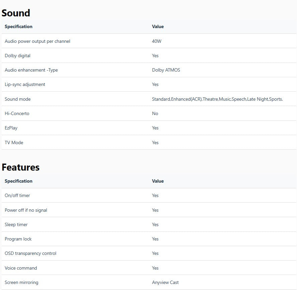Click 'Yes' value for OSD transparency control
297x290 pixels.
click(155, 254)
